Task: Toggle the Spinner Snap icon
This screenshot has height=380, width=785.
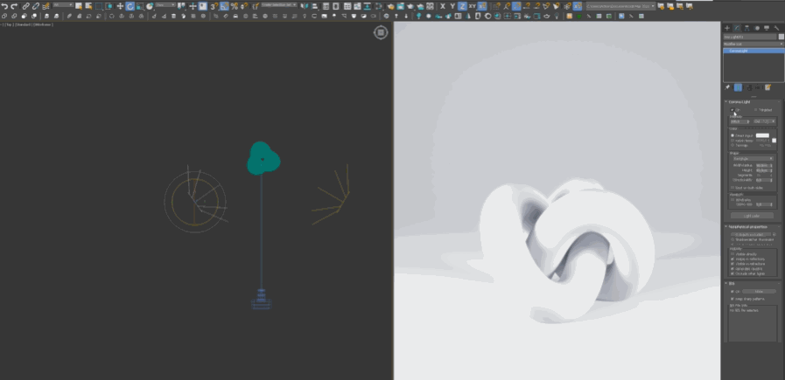Action: click(x=244, y=6)
